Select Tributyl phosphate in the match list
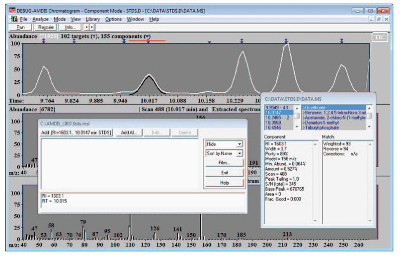 (322, 128)
